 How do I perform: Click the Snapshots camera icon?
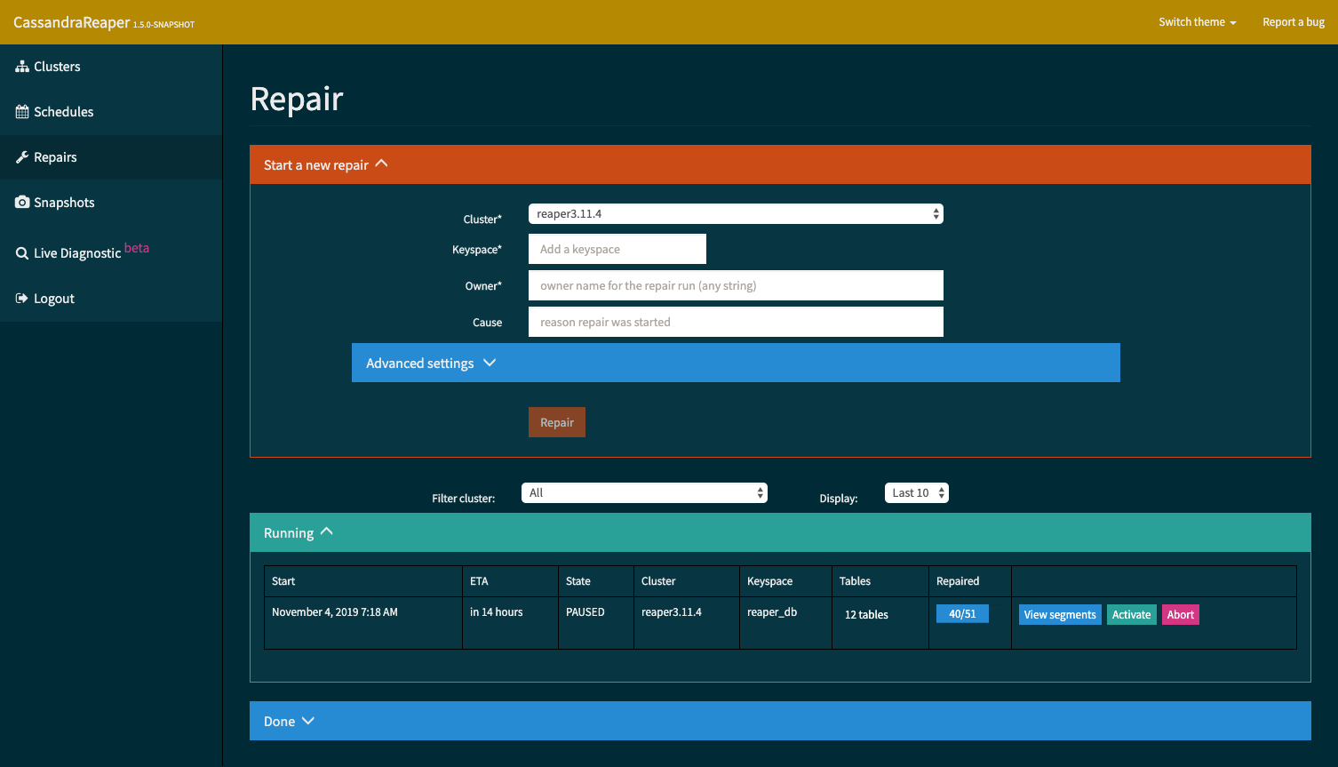click(x=22, y=203)
